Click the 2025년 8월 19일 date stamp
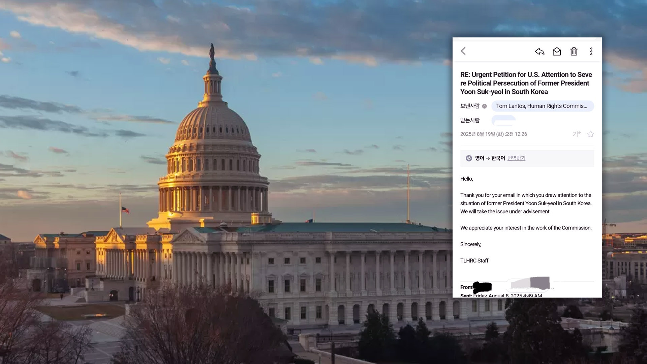647x364 pixels. click(493, 134)
